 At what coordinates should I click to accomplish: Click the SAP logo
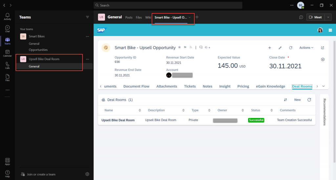click(x=101, y=30)
